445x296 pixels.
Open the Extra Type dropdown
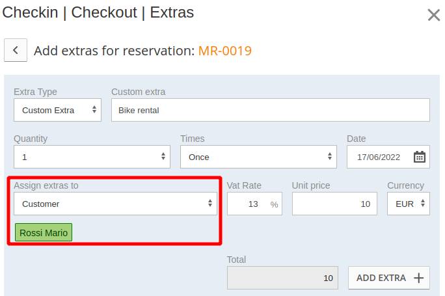point(57,110)
